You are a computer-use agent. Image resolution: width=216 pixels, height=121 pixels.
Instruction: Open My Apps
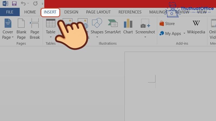pyautogui.click(x=170, y=33)
